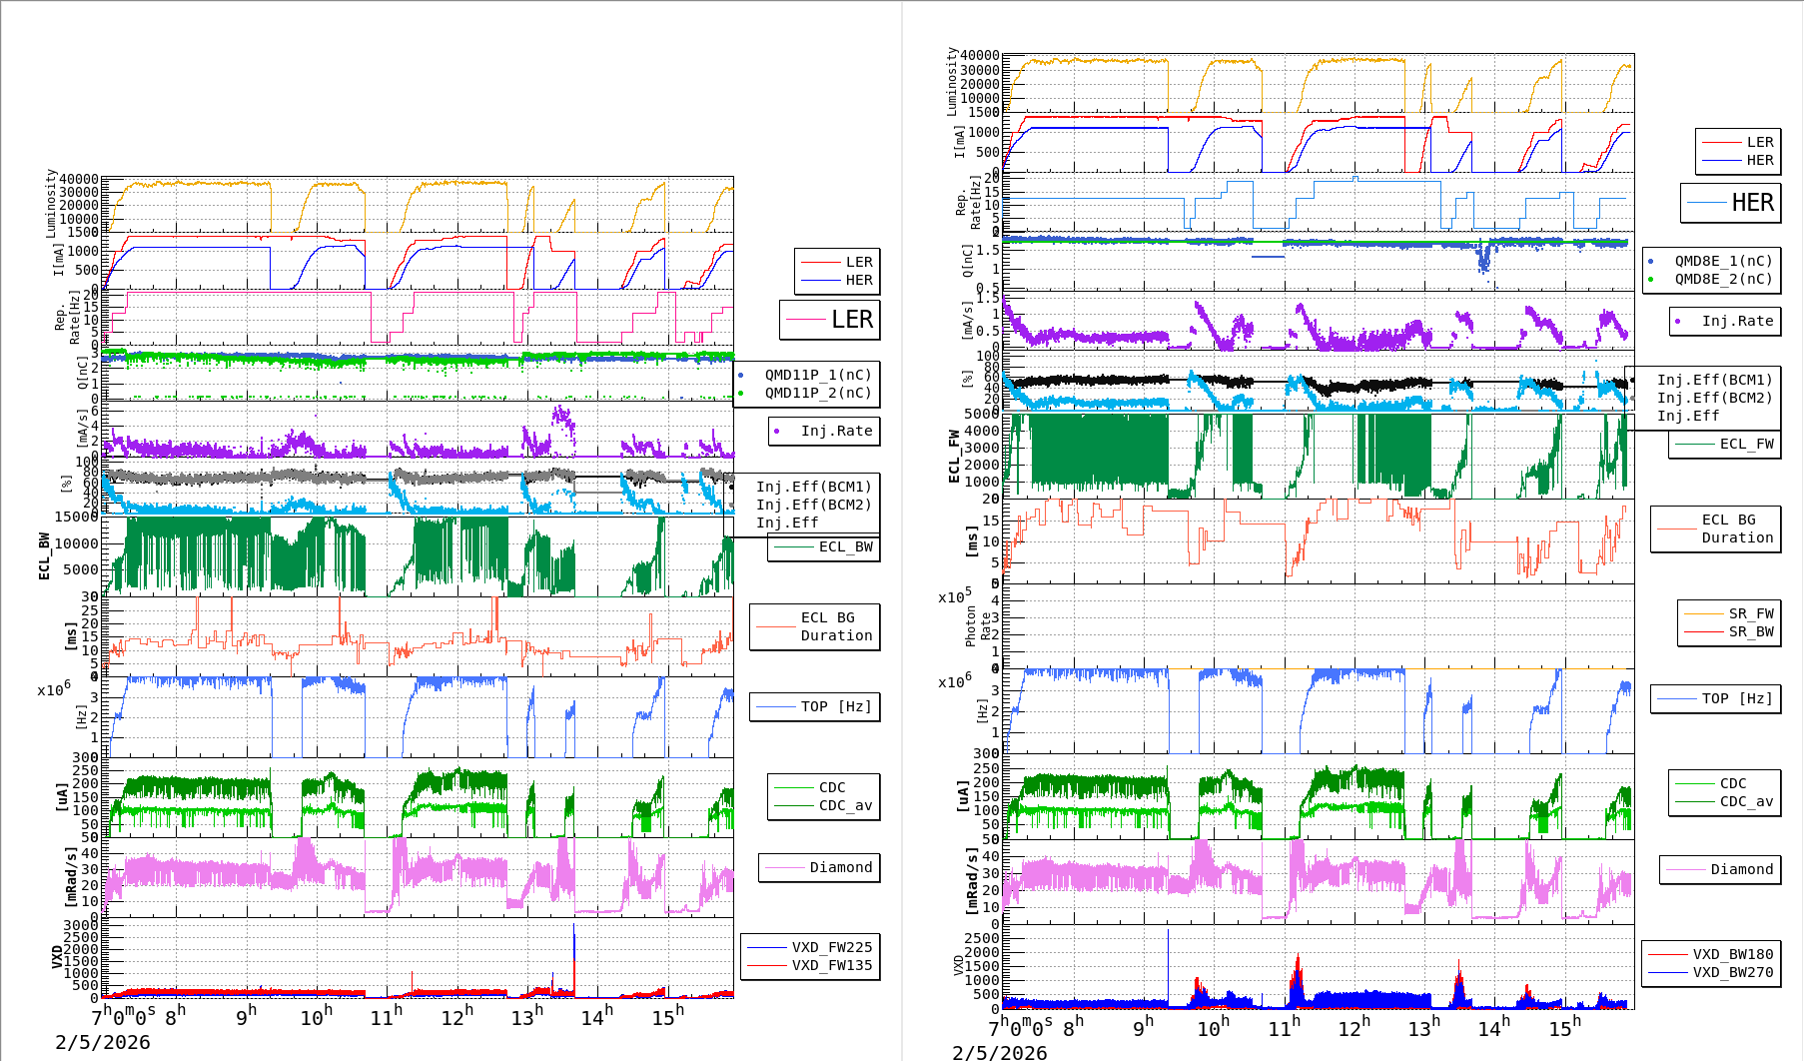Screen dimensions: 1804x1061
Task: Select the ECL_FW legend label
Action: tap(1726, 444)
